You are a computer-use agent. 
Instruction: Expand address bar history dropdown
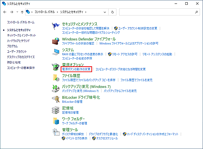(x=105, y=12)
